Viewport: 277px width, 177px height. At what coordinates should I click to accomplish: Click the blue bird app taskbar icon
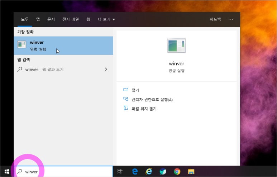pos(163,172)
